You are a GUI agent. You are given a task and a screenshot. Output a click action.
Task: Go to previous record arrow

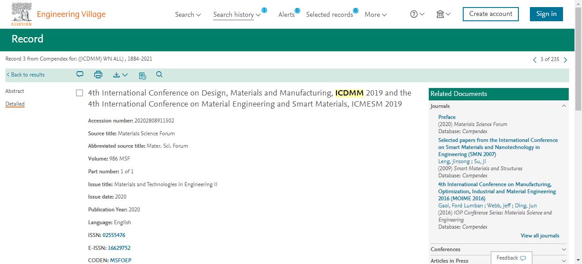[535, 60]
